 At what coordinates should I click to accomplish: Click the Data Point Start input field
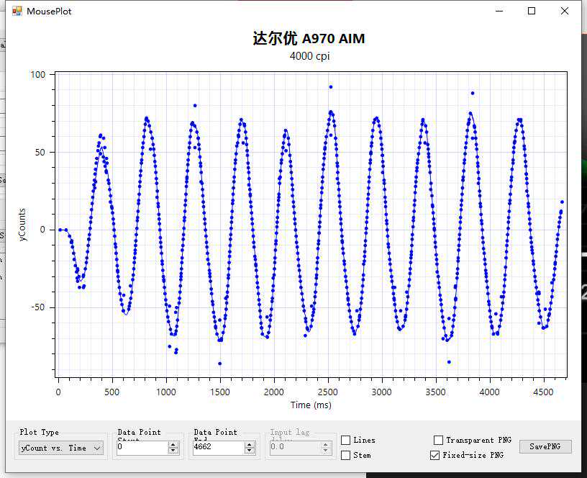[141, 447]
